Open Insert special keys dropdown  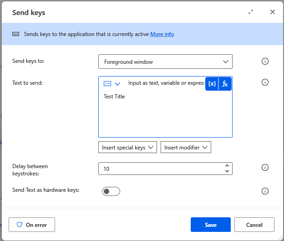pyautogui.click(x=127, y=147)
